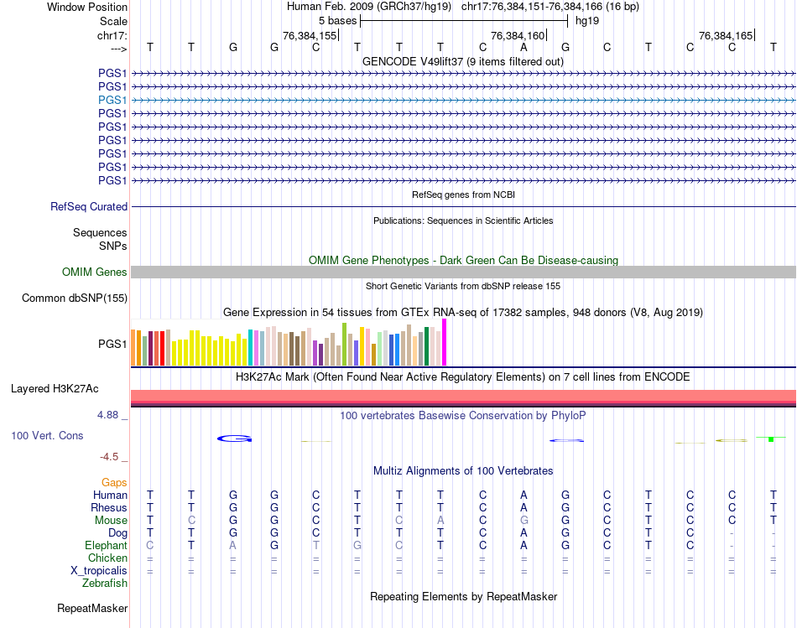Open the GTEx Gene Expression in 54 tissues title
This screenshot has height=628, width=797.
pos(463,313)
